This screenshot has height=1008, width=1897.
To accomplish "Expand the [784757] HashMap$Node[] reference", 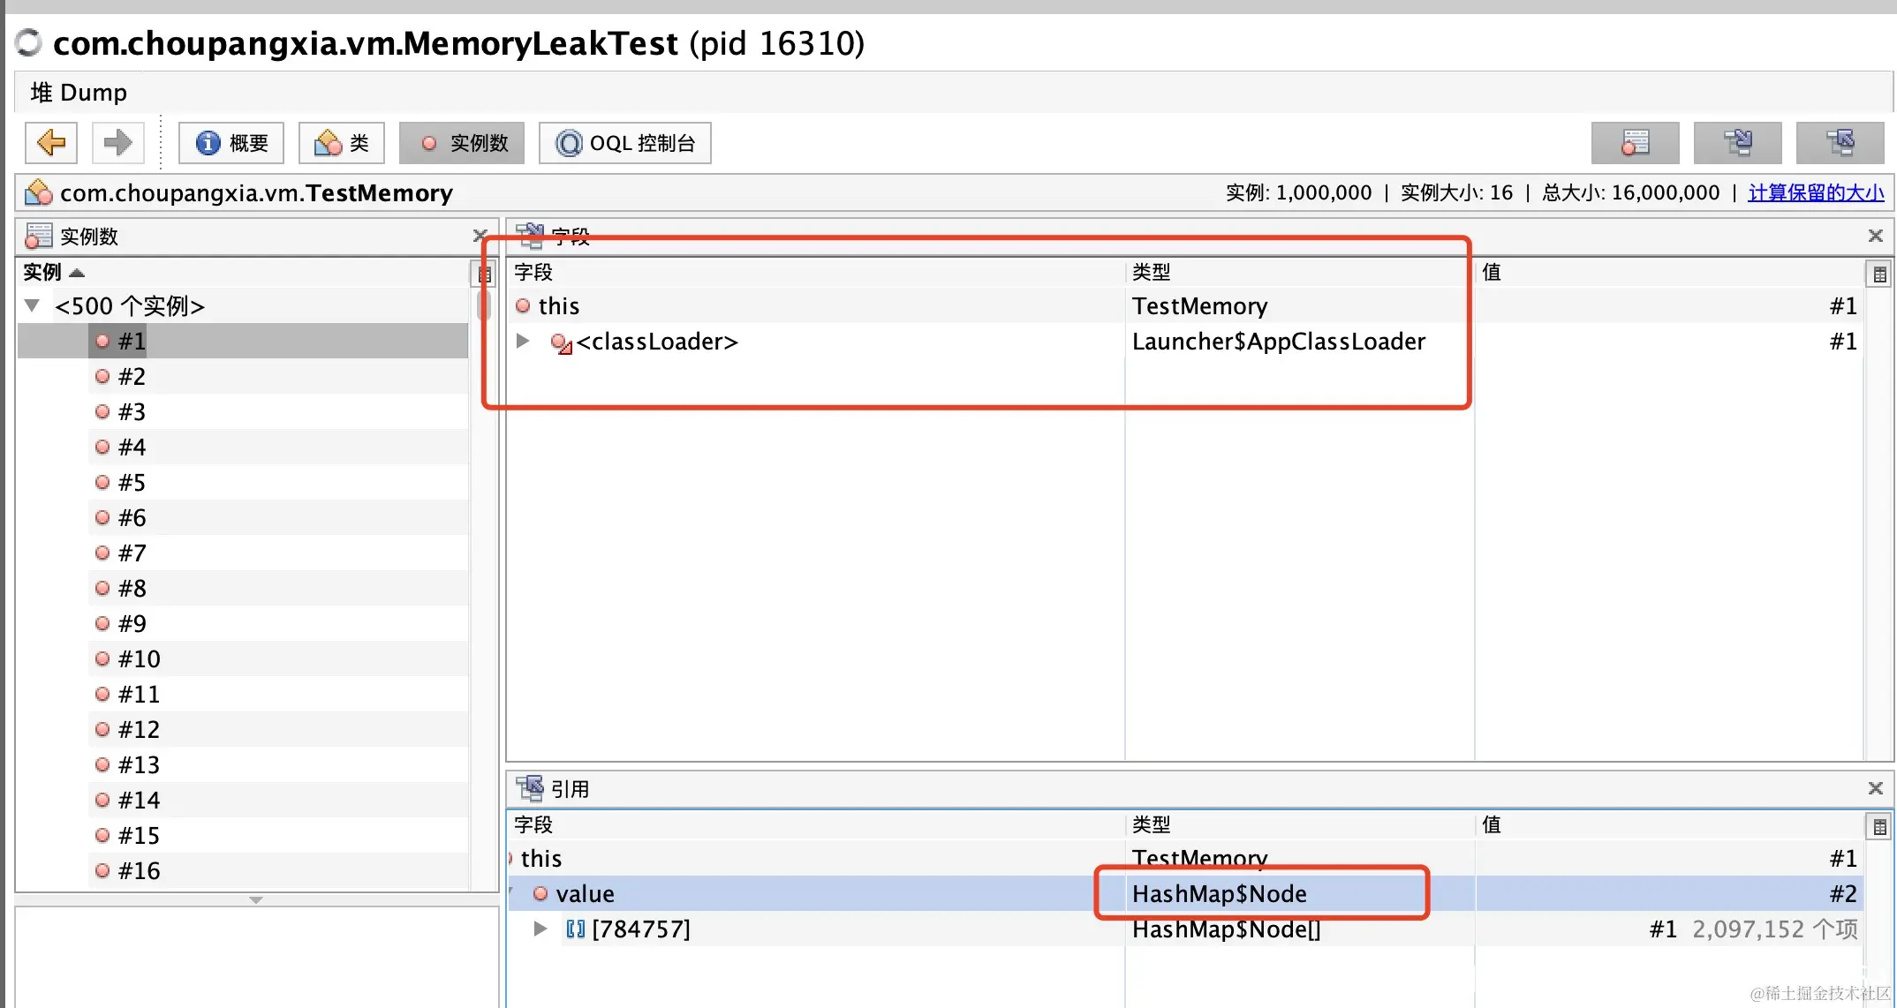I will coord(540,929).
